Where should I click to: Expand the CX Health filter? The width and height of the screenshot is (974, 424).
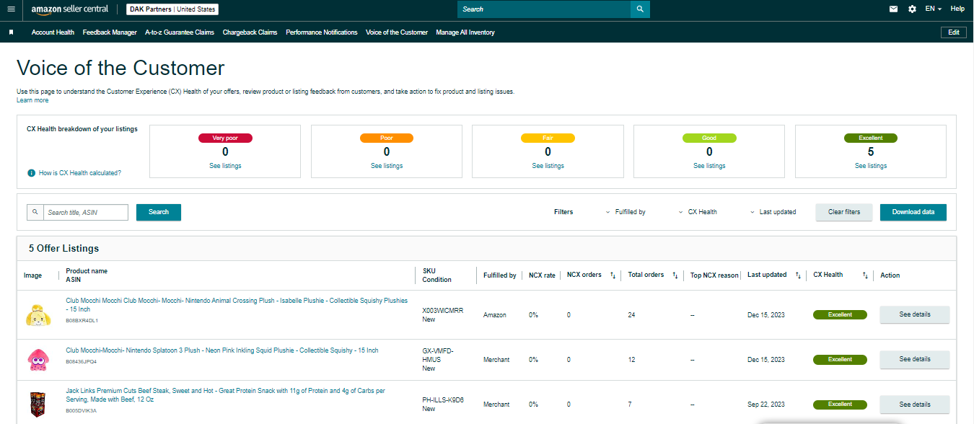point(698,212)
